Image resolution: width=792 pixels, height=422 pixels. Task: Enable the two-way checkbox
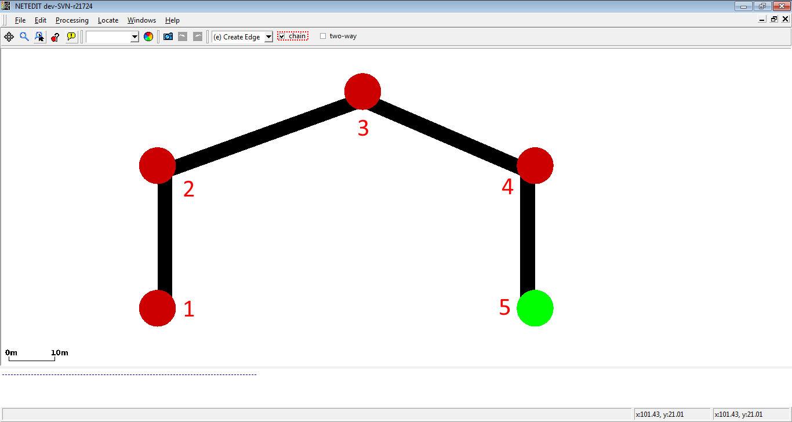(x=323, y=36)
